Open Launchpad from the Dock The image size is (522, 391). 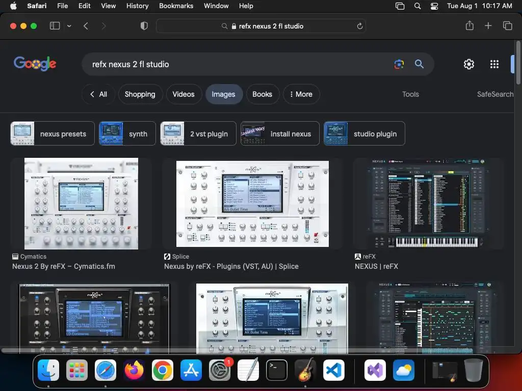coord(77,370)
